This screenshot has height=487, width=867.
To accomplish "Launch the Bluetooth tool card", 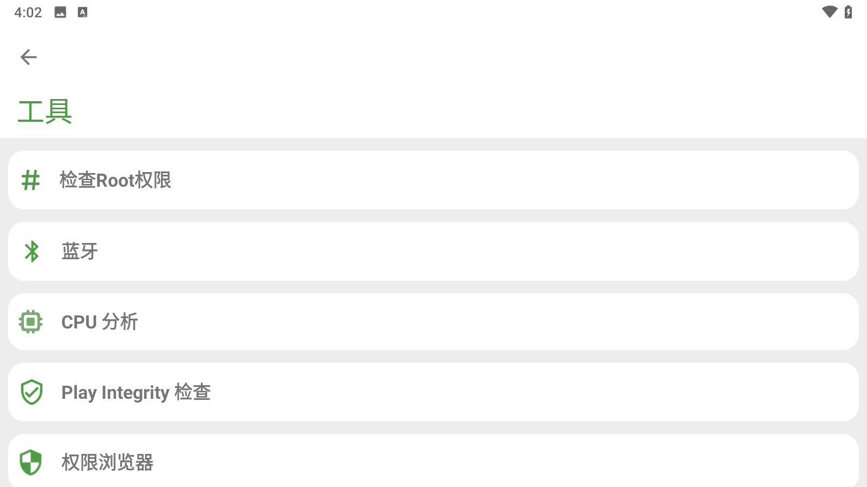I will tap(433, 251).
